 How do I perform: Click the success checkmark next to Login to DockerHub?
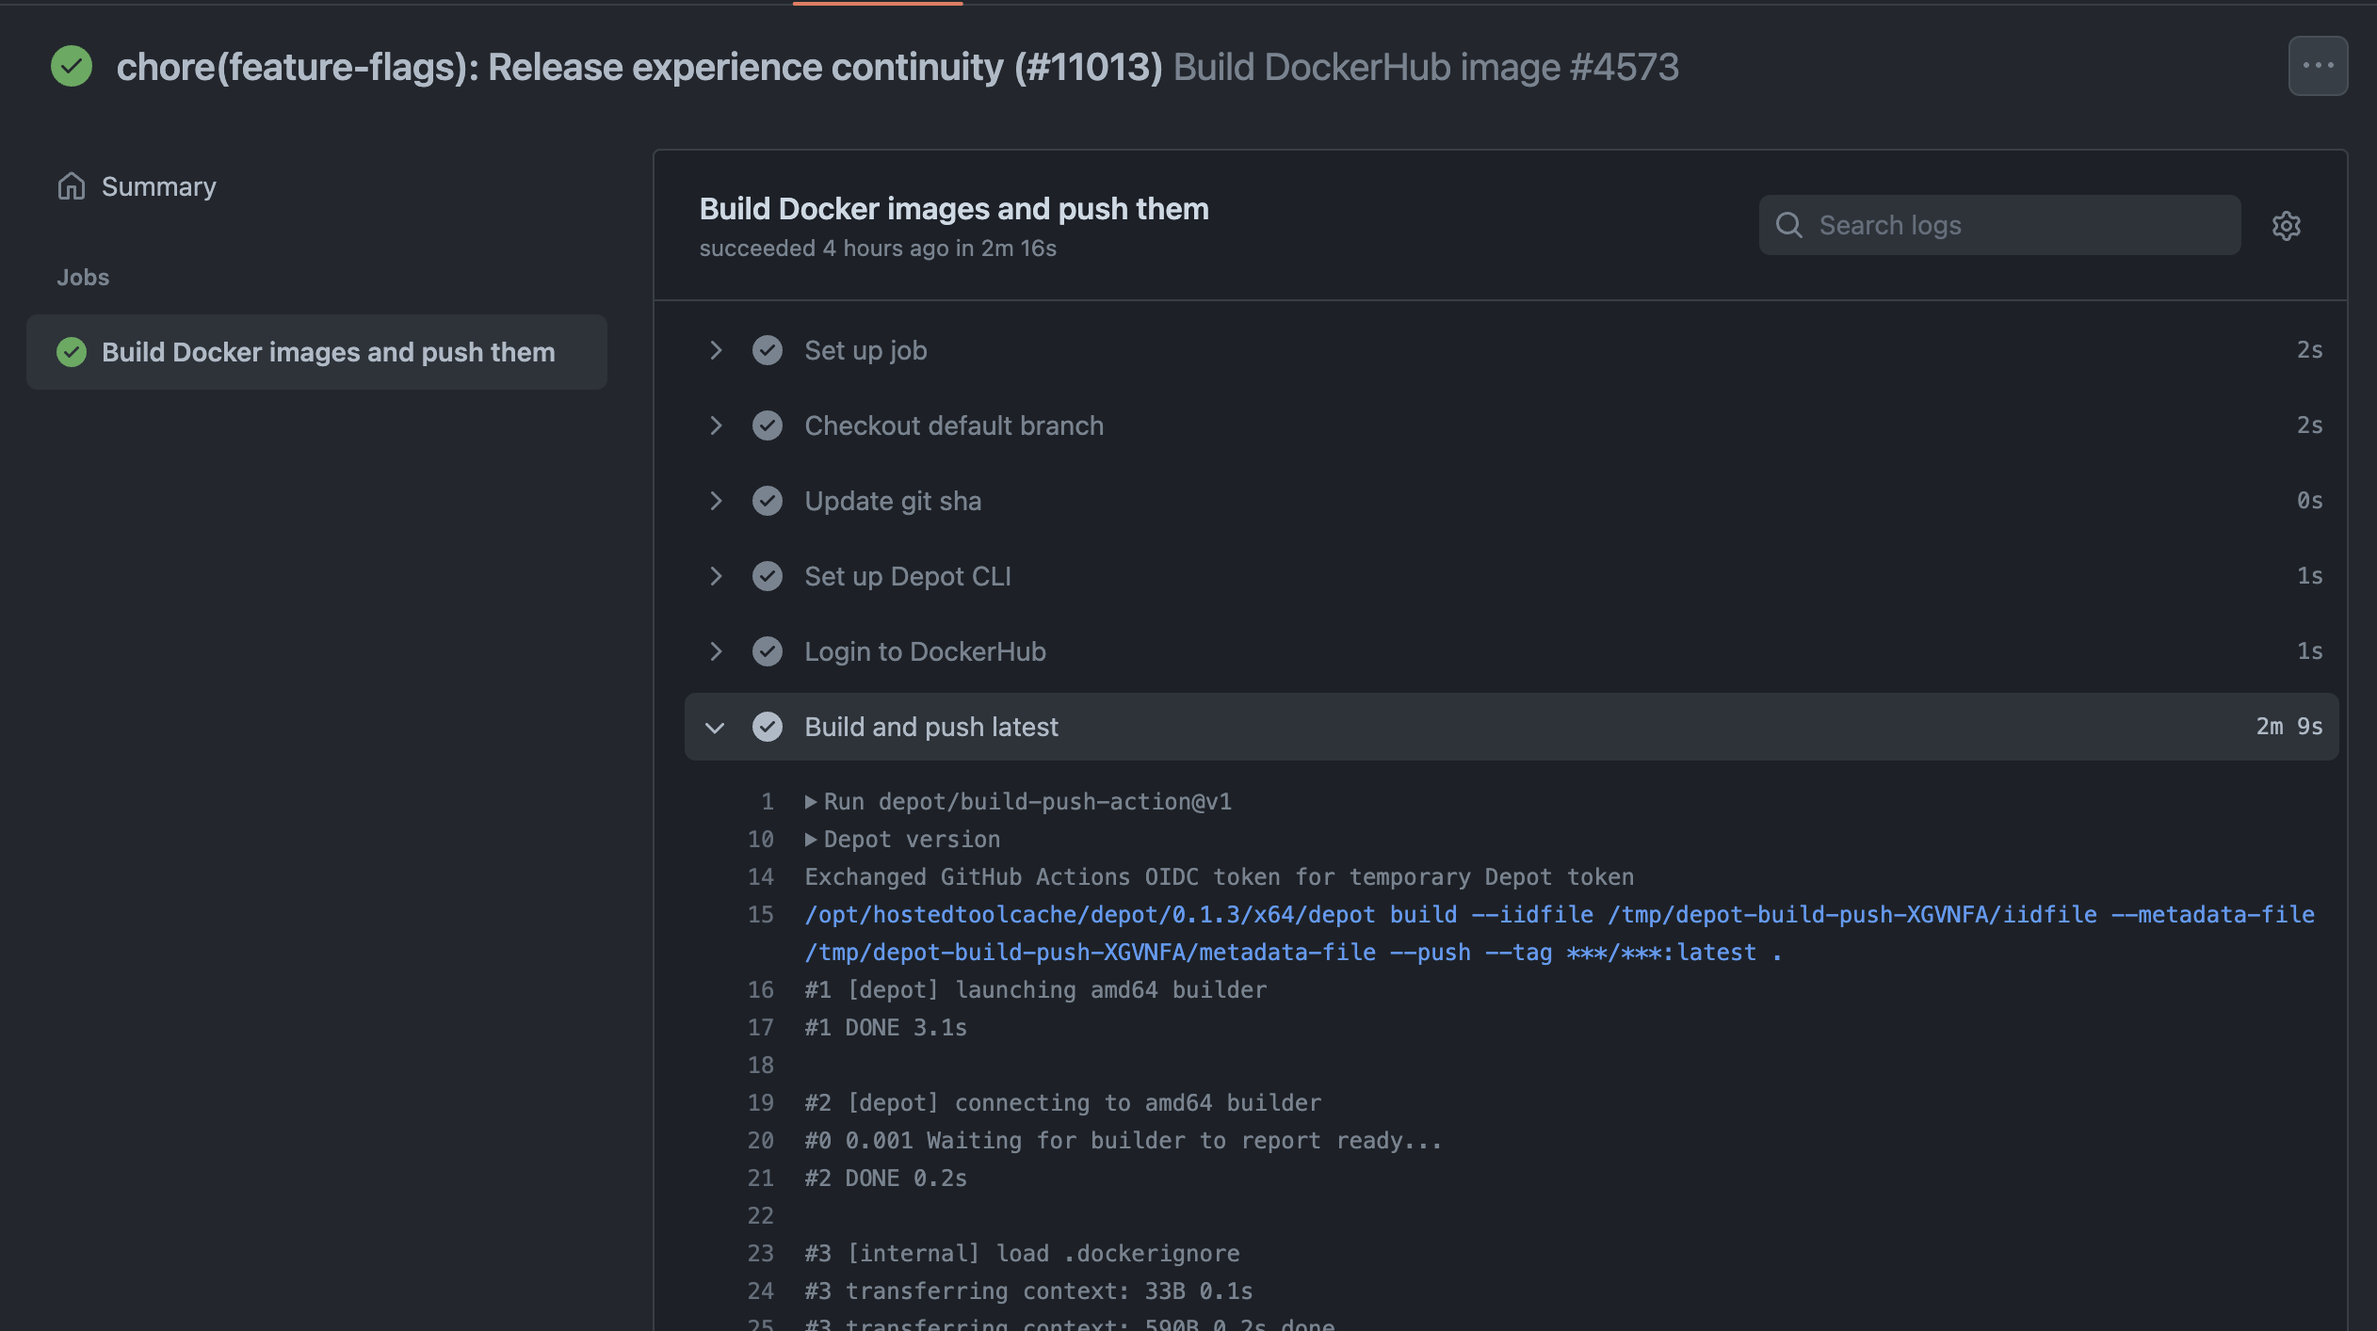click(768, 649)
